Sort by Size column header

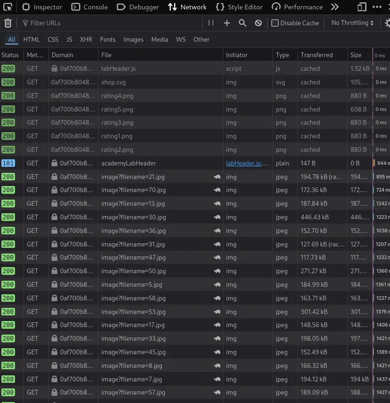(x=360, y=55)
